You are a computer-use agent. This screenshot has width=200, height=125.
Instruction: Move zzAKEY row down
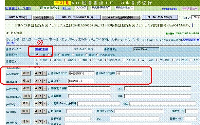40,81
